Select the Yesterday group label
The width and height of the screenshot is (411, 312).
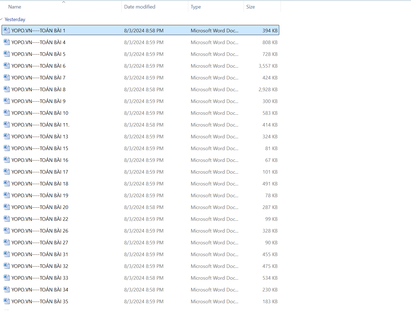click(15, 19)
